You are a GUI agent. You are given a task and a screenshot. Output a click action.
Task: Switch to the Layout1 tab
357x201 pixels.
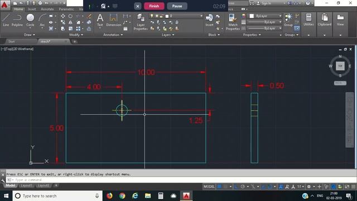pyautogui.click(x=27, y=185)
